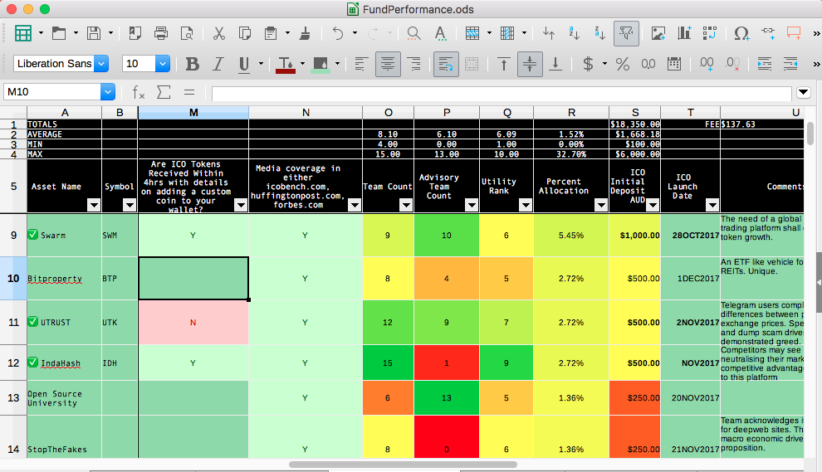Image resolution: width=822 pixels, height=472 pixels.
Task: Toggle Underline formatting
Action: click(x=244, y=64)
